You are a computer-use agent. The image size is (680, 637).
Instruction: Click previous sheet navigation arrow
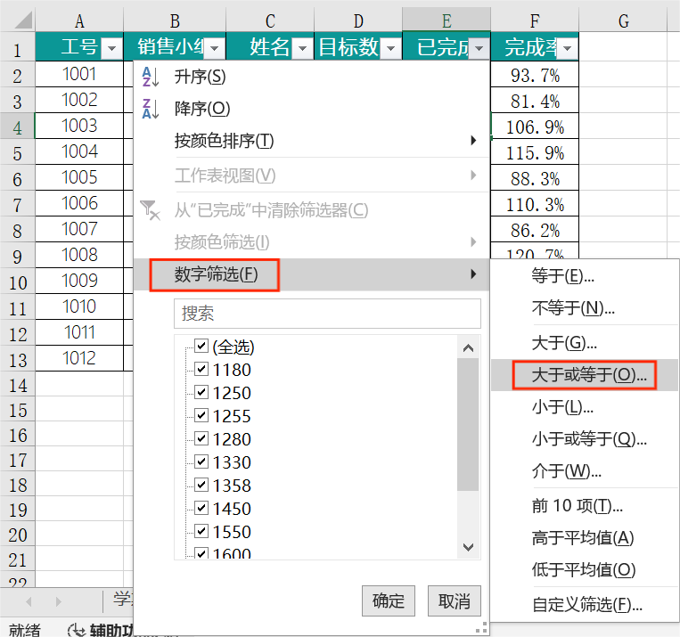[x=28, y=601]
